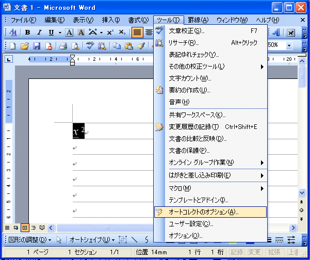Open the ヘルプ(H) menu
The image size is (310, 260).
(268, 20)
